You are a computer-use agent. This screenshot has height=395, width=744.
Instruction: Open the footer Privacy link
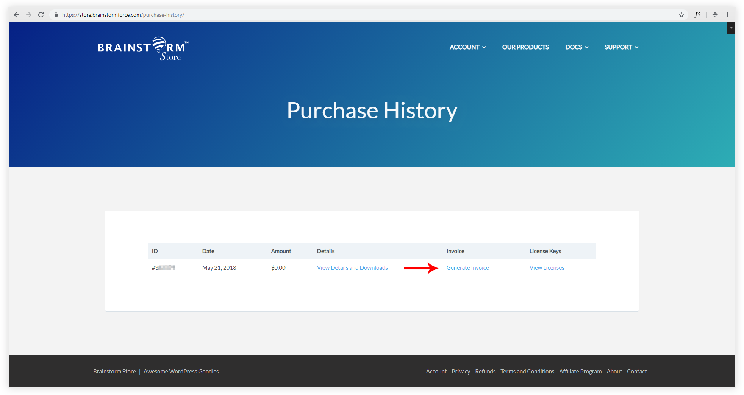(x=461, y=371)
